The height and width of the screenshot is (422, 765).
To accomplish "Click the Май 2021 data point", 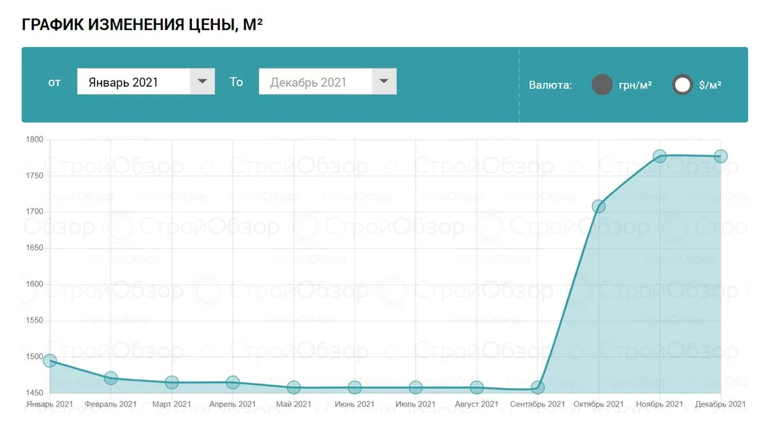I will point(294,388).
